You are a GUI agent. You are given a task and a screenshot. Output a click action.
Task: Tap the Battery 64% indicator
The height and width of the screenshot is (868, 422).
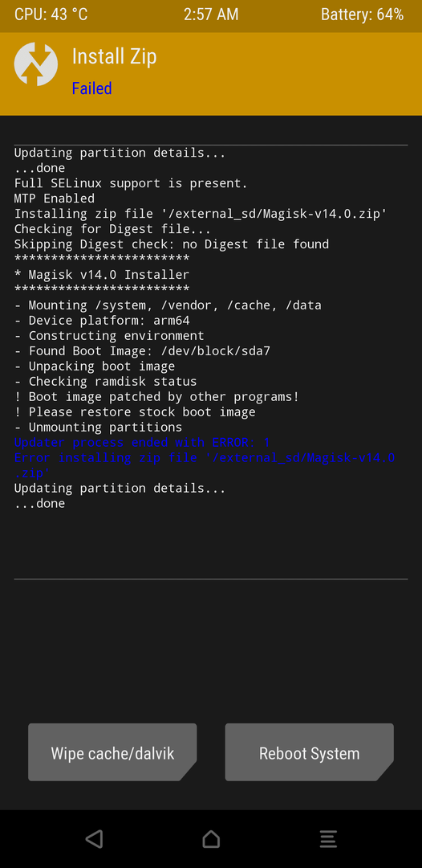[363, 14]
